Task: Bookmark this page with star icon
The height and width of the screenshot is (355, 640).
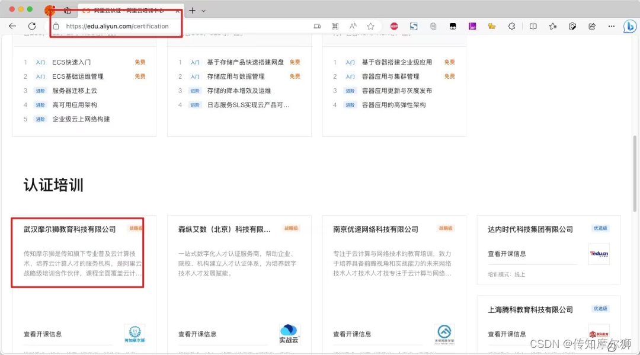Action: click(370, 26)
